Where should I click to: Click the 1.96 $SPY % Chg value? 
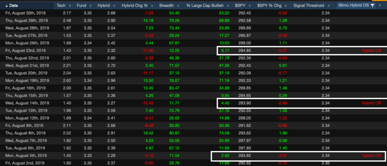click(x=283, y=133)
